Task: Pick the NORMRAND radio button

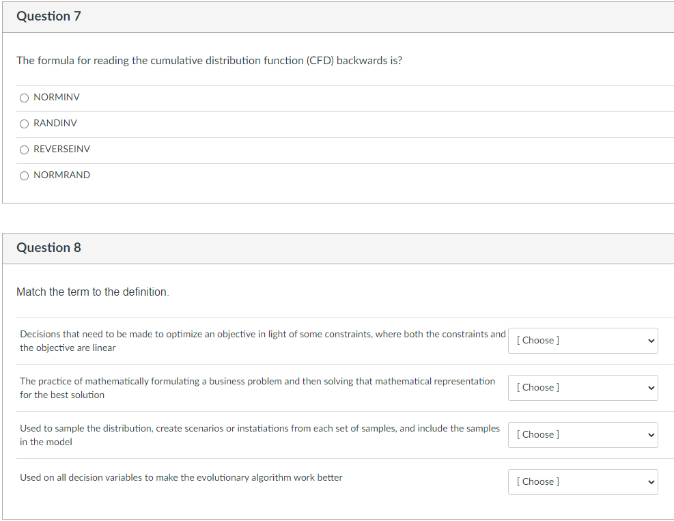Action: pos(25,175)
